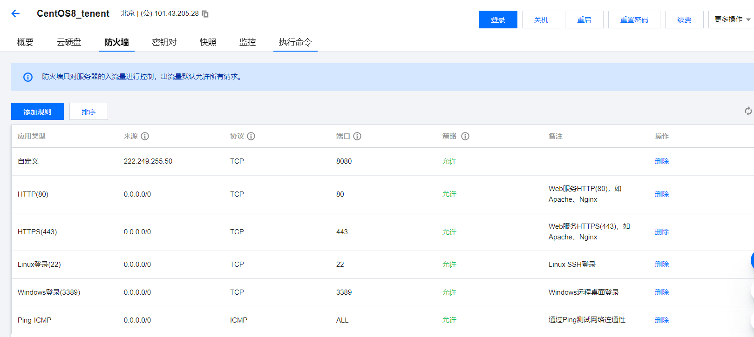The width and height of the screenshot is (754, 337).
Task: Show info tooltip next to 协议 header
Action: click(251, 136)
